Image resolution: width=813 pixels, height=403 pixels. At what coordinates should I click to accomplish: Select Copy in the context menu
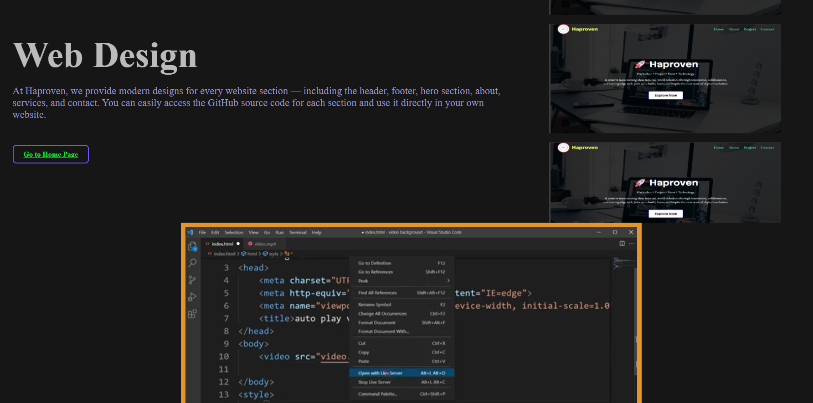coord(402,352)
